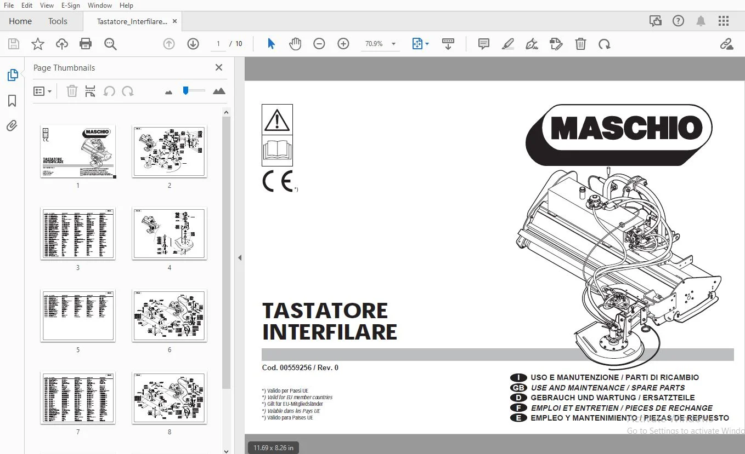Select the page 4 thumbnail
Image resolution: width=745 pixels, height=454 pixels.
170,233
